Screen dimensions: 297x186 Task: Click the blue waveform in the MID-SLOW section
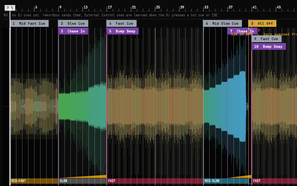coord(237,106)
